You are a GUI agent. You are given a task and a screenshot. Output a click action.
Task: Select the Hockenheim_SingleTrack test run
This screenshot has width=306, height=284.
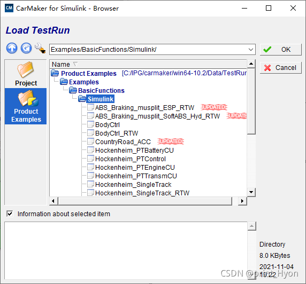tap(133, 185)
